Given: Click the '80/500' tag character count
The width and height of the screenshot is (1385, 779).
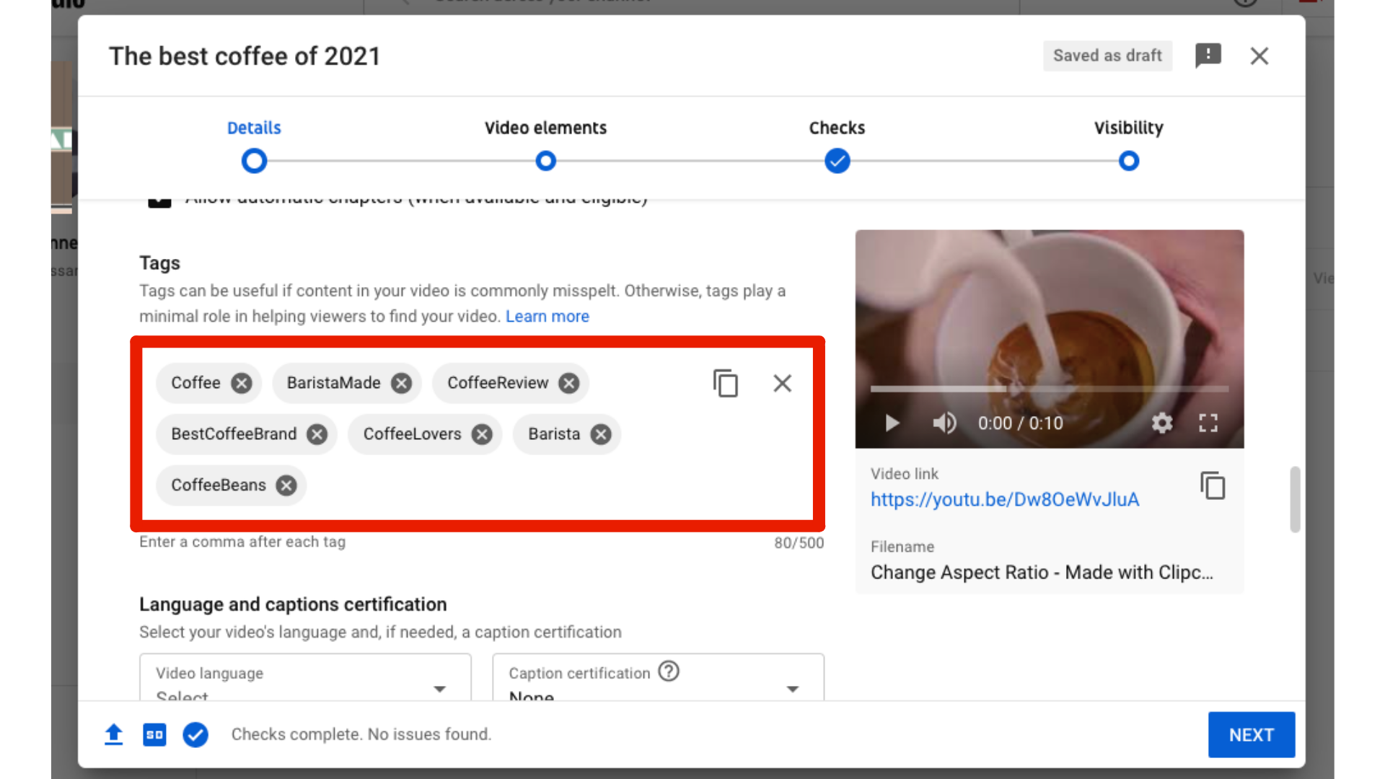Looking at the screenshot, I should 799,543.
